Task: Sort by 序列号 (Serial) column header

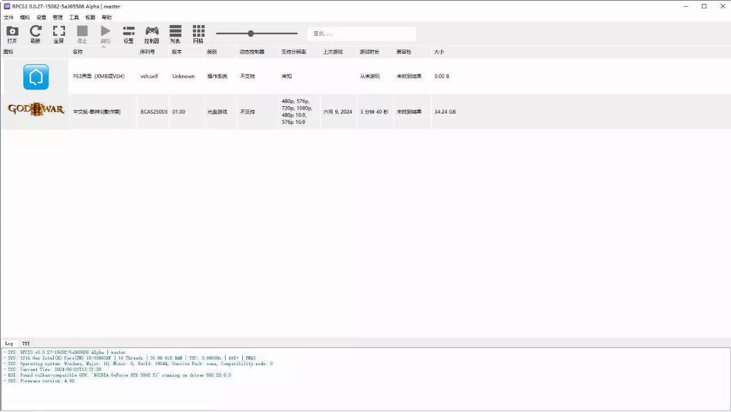Action: pyautogui.click(x=153, y=52)
